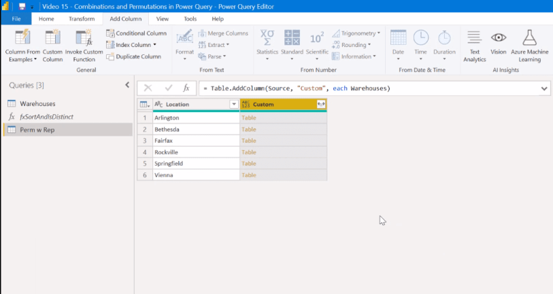Expand the Custom column tables
The width and height of the screenshot is (553, 294).
pyautogui.click(x=321, y=104)
